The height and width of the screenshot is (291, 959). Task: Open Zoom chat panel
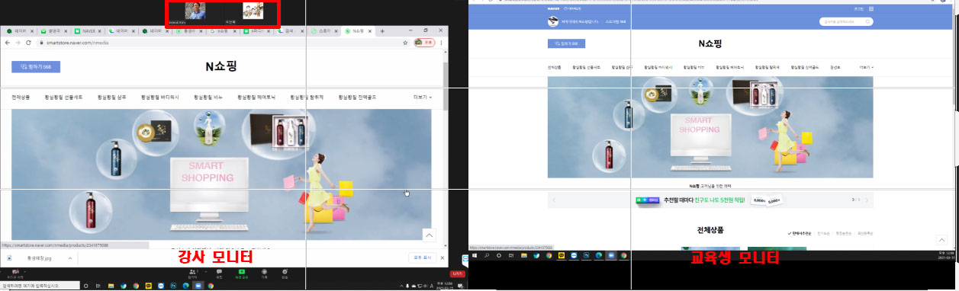point(219,274)
